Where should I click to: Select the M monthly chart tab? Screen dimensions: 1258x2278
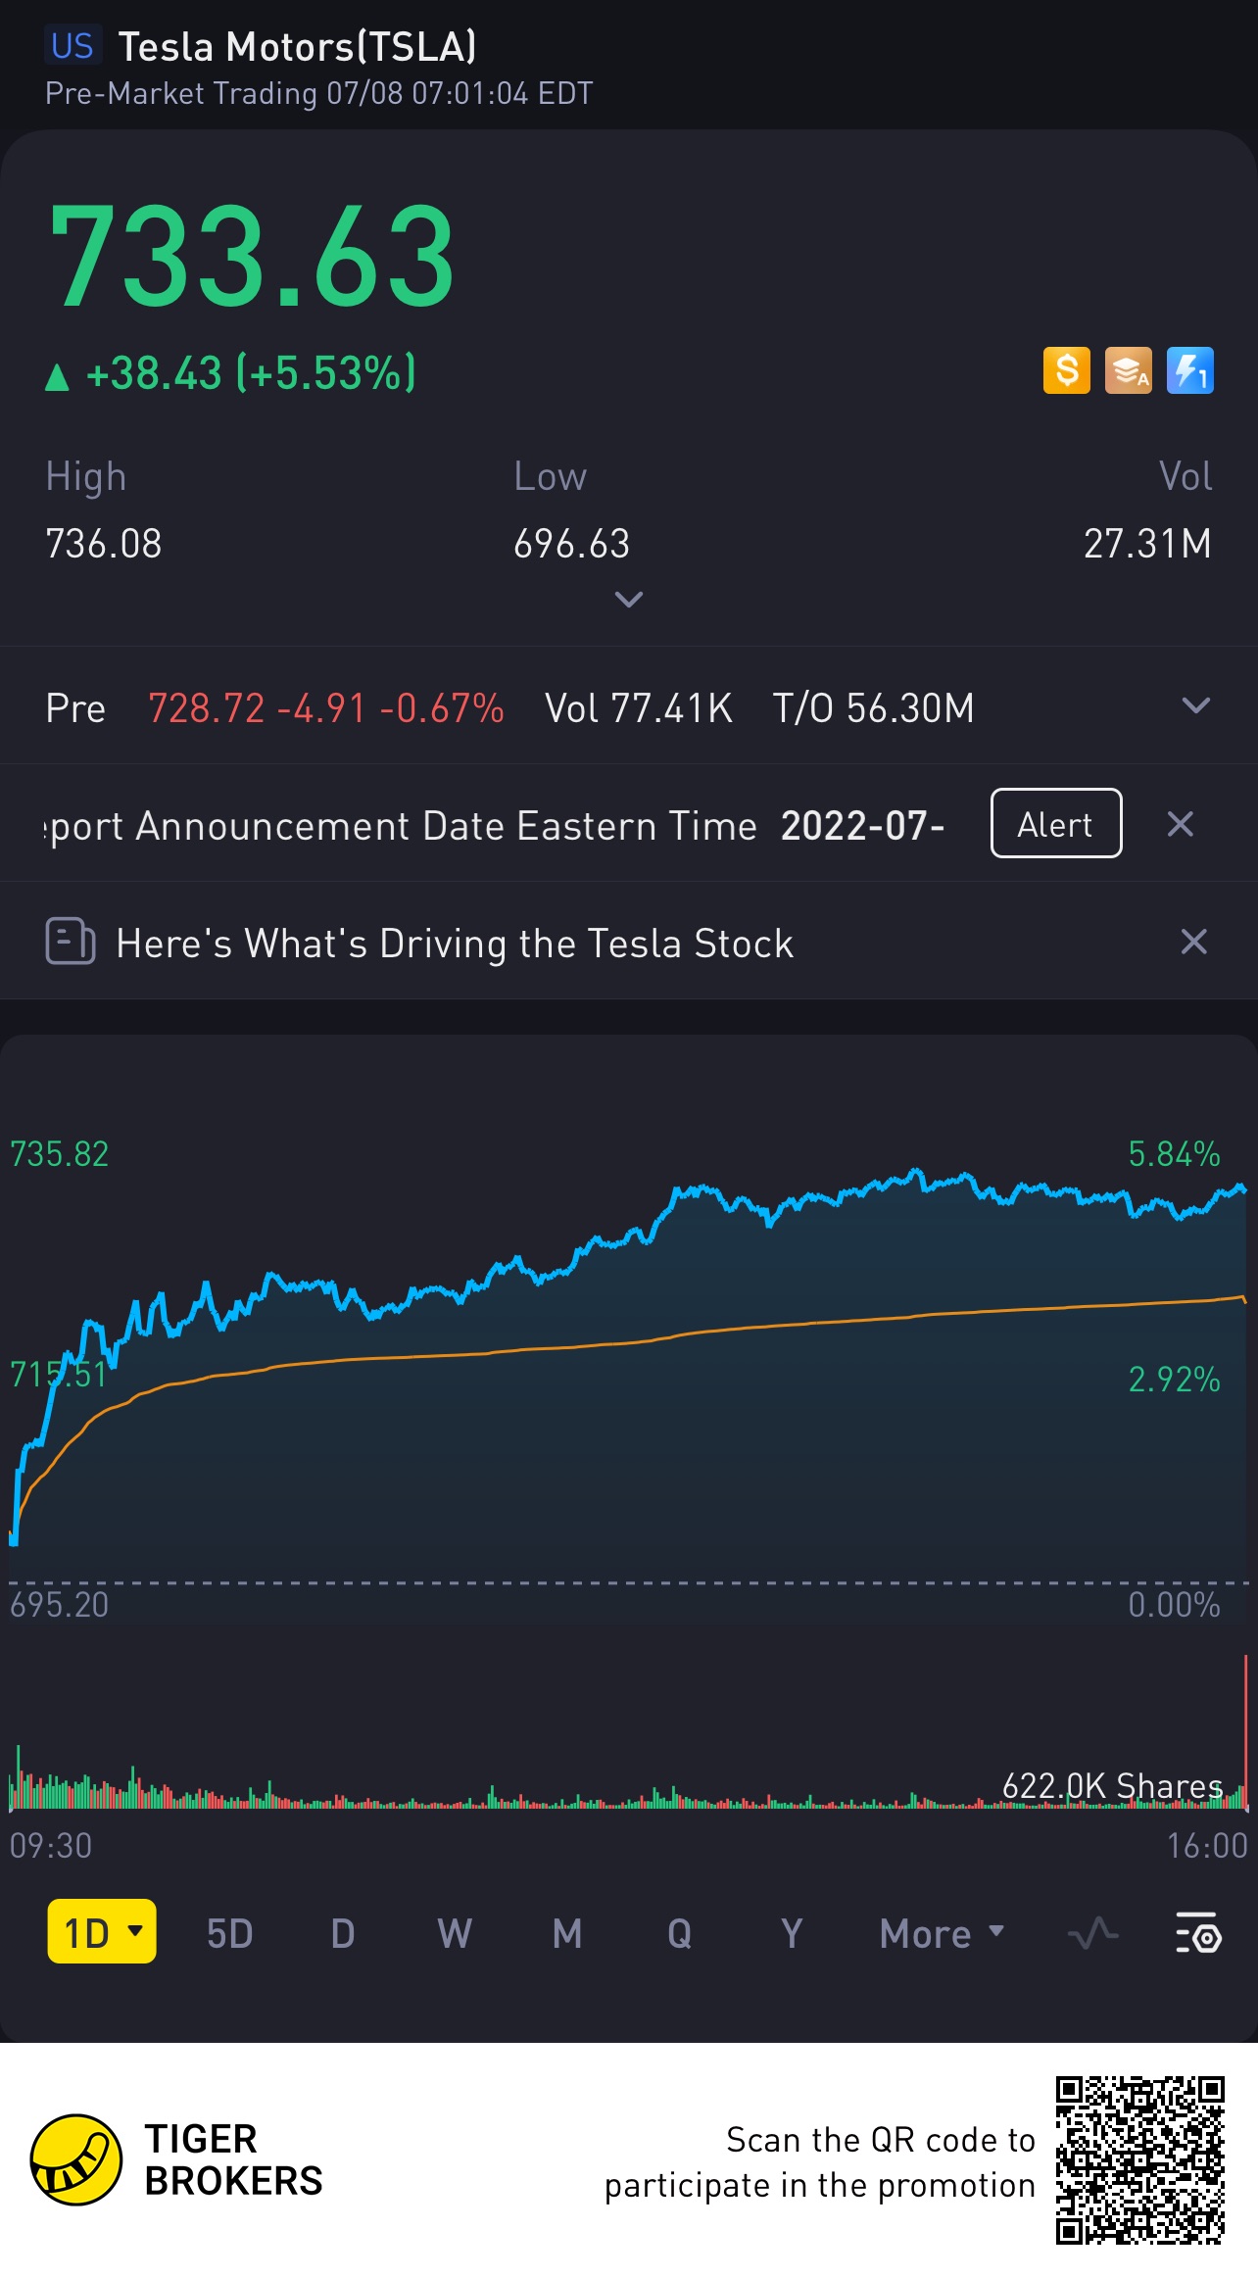pos(567,1933)
